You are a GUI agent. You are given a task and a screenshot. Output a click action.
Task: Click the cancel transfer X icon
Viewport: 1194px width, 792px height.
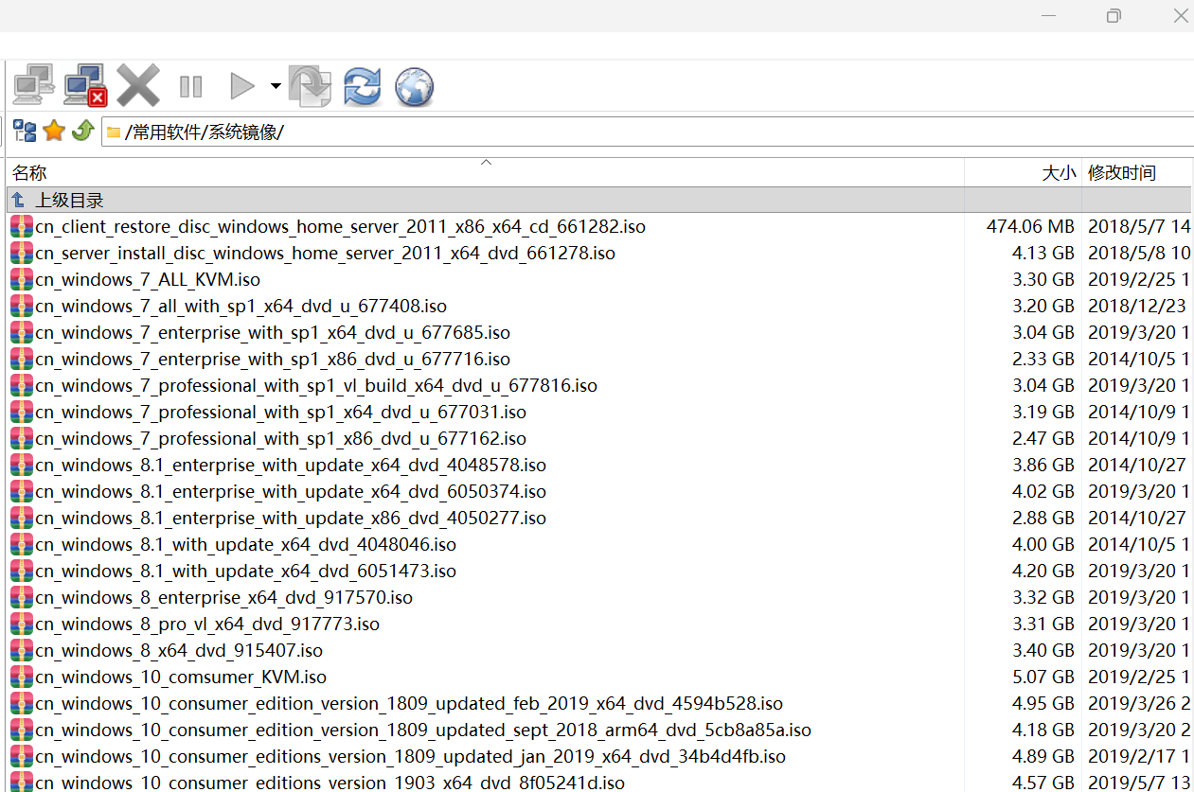click(x=138, y=85)
